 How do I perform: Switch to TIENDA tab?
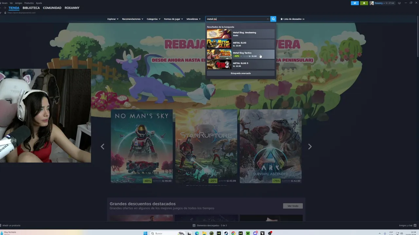click(x=14, y=8)
